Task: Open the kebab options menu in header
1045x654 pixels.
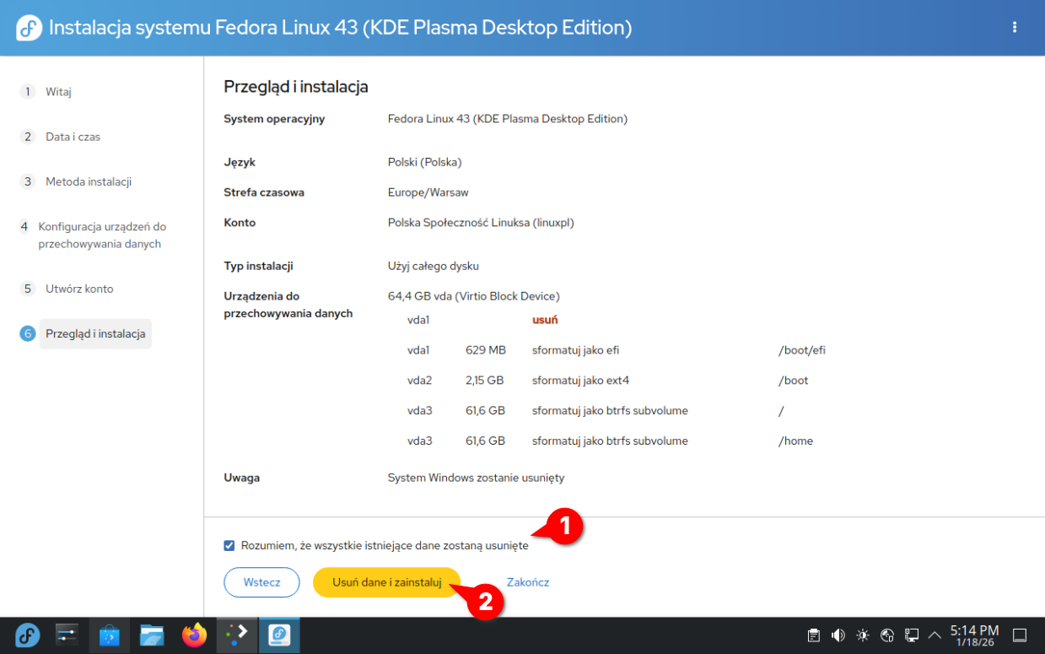Action: point(1015,27)
